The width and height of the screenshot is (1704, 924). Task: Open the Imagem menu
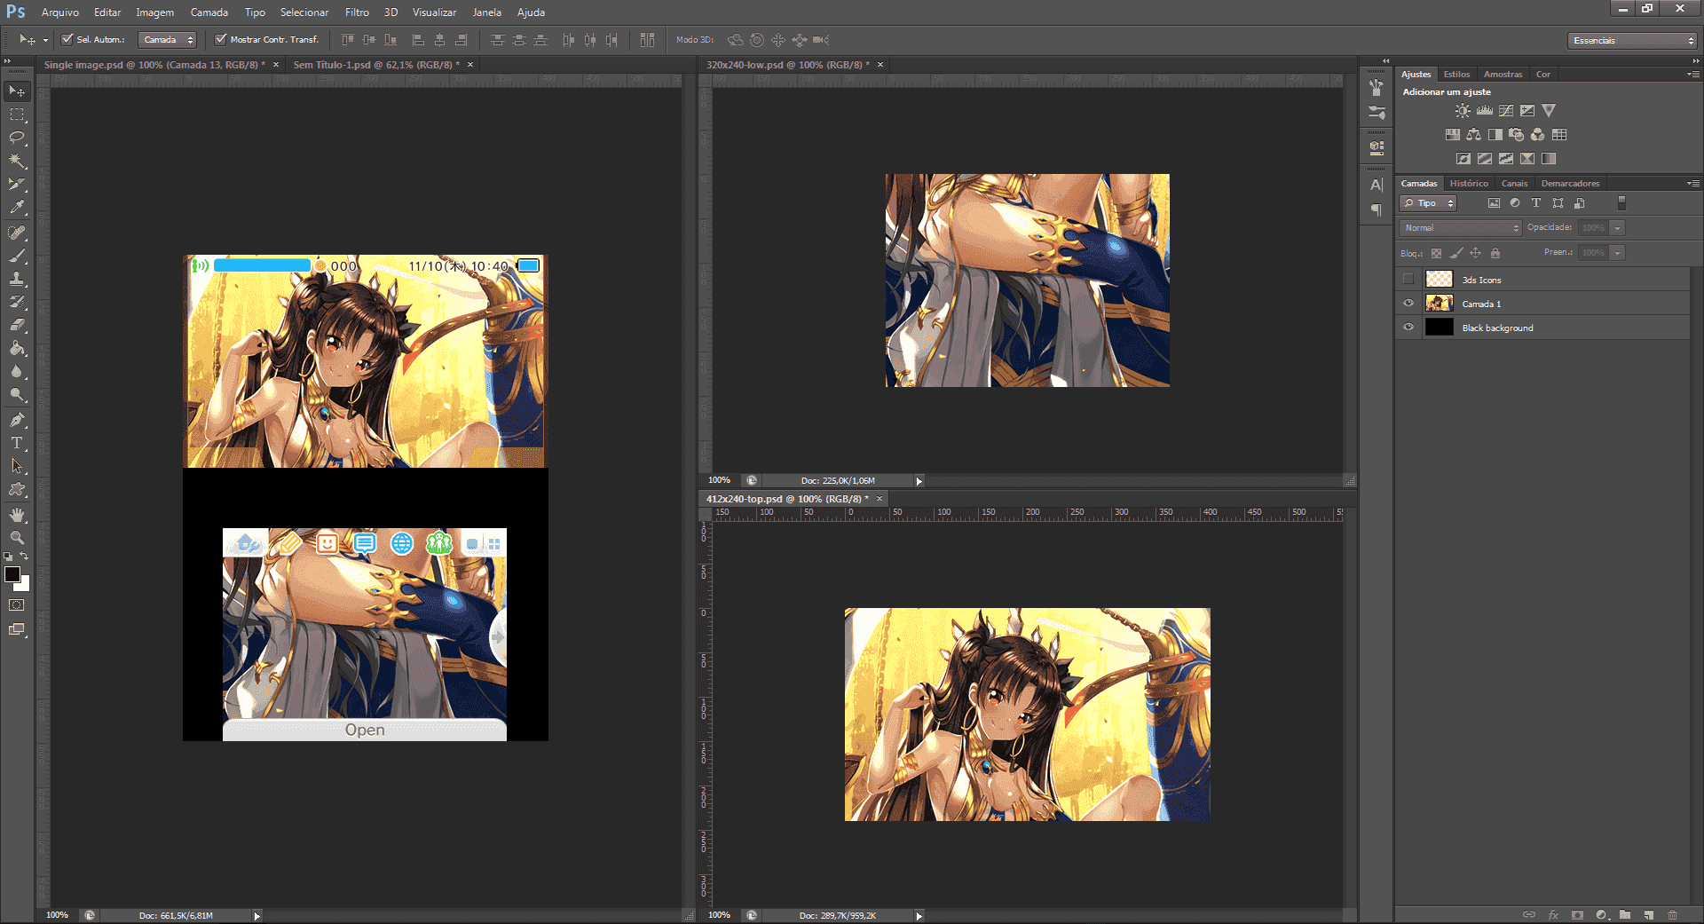point(155,12)
